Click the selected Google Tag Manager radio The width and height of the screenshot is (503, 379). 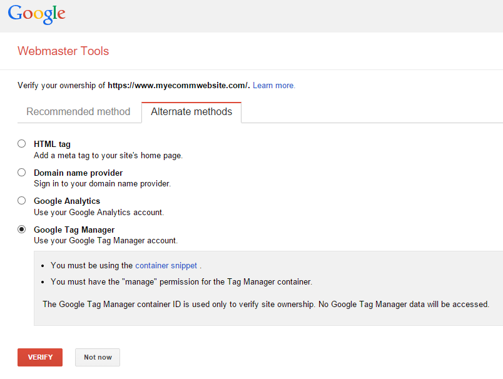pos(22,230)
